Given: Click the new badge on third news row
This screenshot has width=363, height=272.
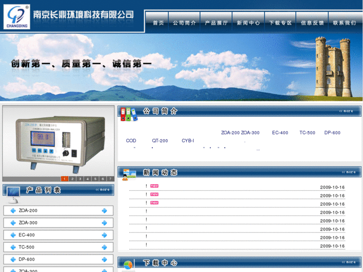Looking at the screenshot, I should (x=154, y=203).
